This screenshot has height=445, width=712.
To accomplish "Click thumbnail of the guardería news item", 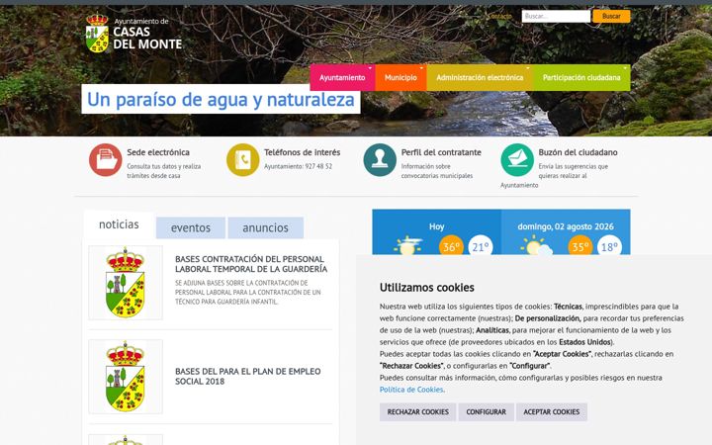I will tap(126, 283).
